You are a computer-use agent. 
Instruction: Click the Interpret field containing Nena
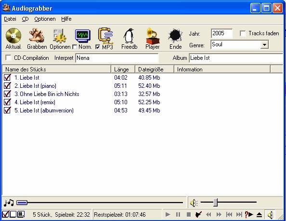point(117,58)
